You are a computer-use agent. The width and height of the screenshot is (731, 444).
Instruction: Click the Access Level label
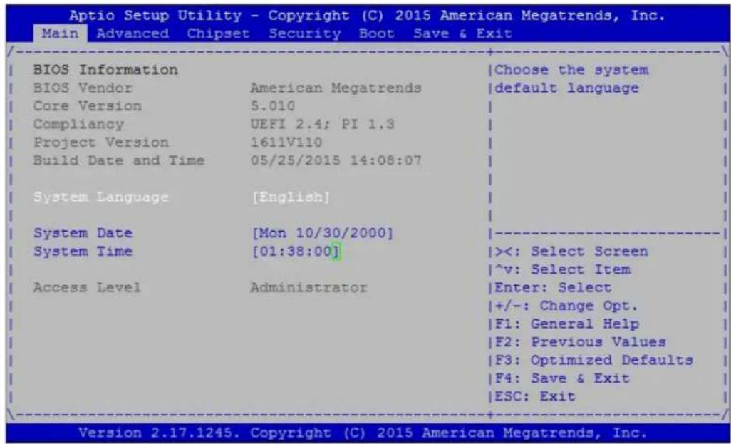coord(87,287)
